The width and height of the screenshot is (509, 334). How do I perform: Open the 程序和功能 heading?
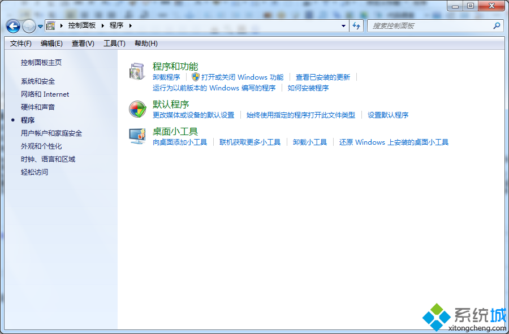(175, 67)
